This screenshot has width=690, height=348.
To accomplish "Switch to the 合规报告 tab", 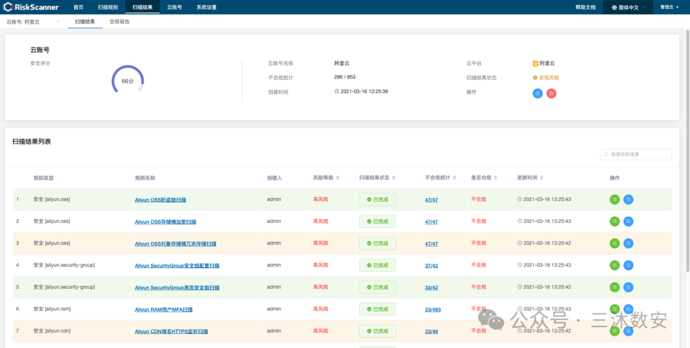I will (x=119, y=22).
